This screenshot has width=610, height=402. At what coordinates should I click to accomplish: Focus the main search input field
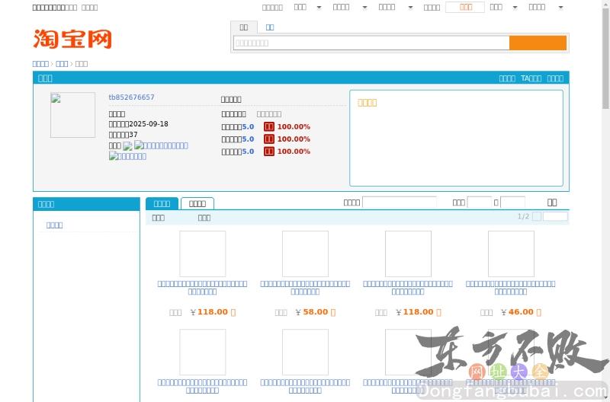tap(371, 43)
